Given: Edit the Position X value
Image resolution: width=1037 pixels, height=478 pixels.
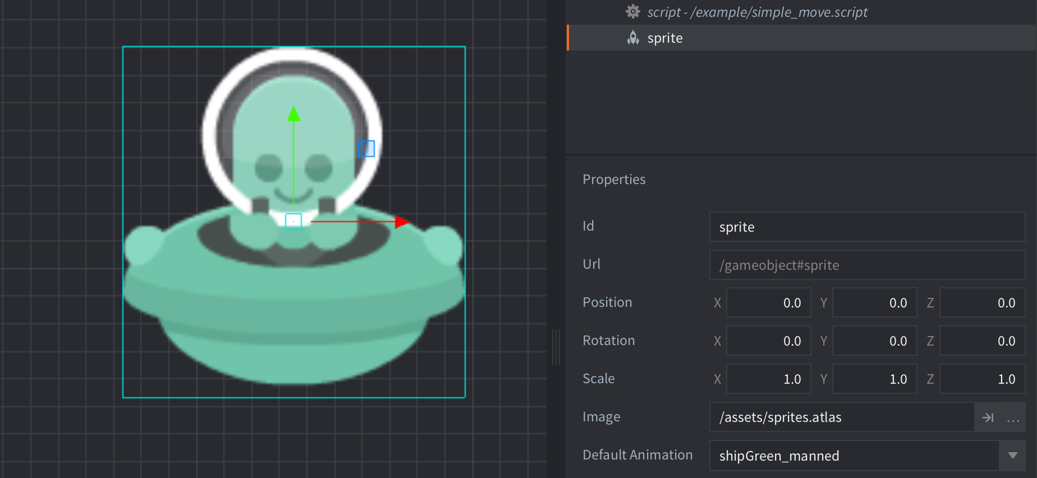Looking at the screenshot, I should pyautogui.click(x=769, y=303).
